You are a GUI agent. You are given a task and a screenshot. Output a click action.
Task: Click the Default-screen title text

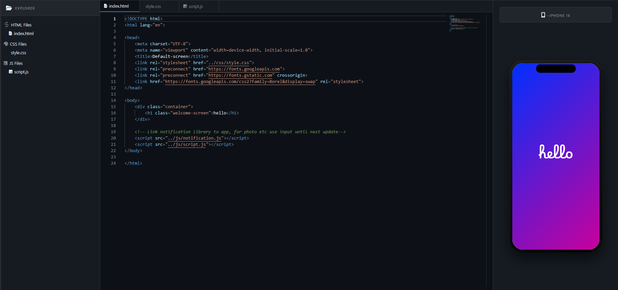coord(170,56)
